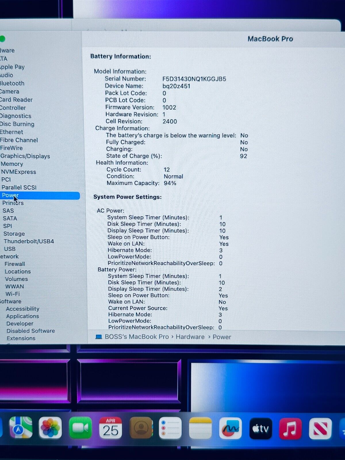Click BOSS's MacBook Pro in path bar
Screen dimensions: 345x460
137,337
